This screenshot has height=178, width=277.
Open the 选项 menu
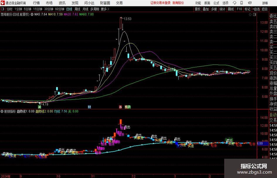coord(225,3)
